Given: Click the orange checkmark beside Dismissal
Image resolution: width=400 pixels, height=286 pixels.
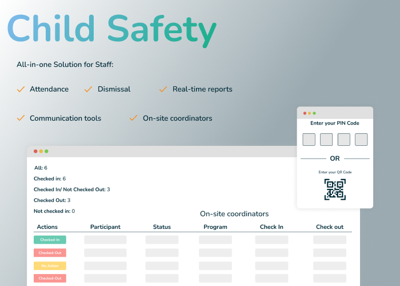Looking at the screenshot, I should click(88, 89).
